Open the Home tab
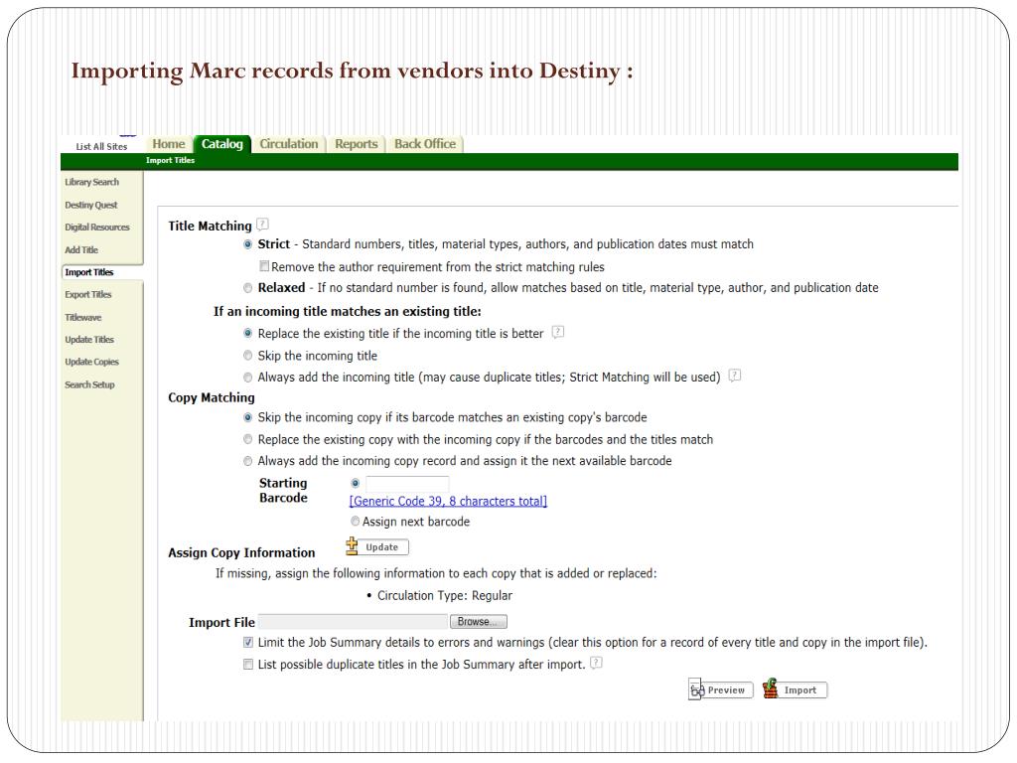The image size is (1017, 763). tap(169, 144)
